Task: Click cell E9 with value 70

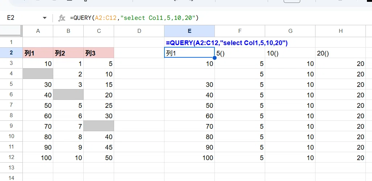Action: [x=189, y=126]
